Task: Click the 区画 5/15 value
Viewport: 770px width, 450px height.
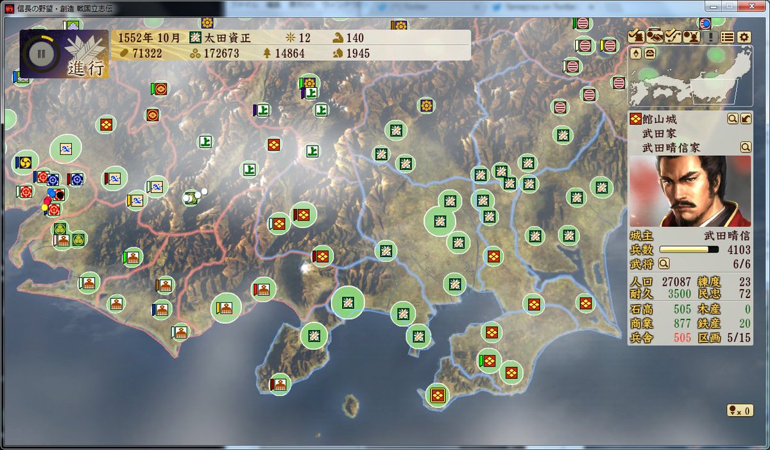Action: tap(738, 338)
